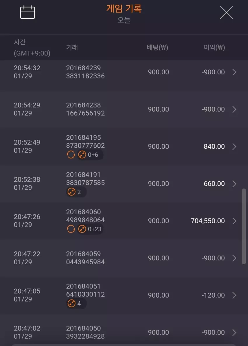The width and height of the screenshot is (248, 346).
Task: Click the 오늘 date label
Action: coord(124,20)
